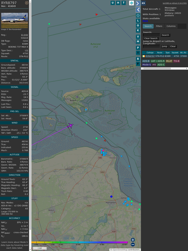Click the pink dot near Eemshaven
The image size is (188, 251).
point(103,150)
